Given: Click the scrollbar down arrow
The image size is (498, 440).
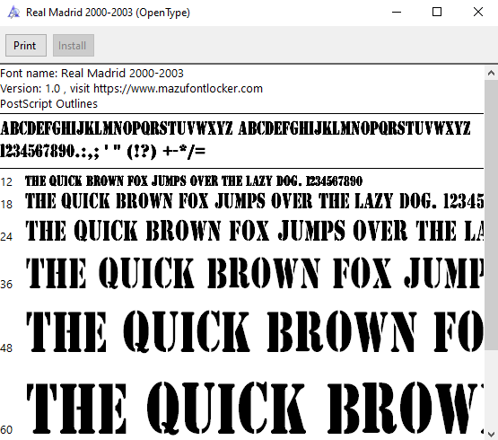Looking at the screenshot, I should point(491,434).
